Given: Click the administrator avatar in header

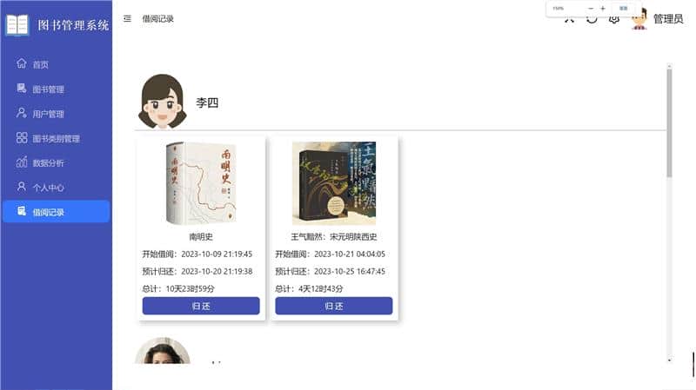Looking at the screenshot, I should pyautogui.click(x=639, y=19).
